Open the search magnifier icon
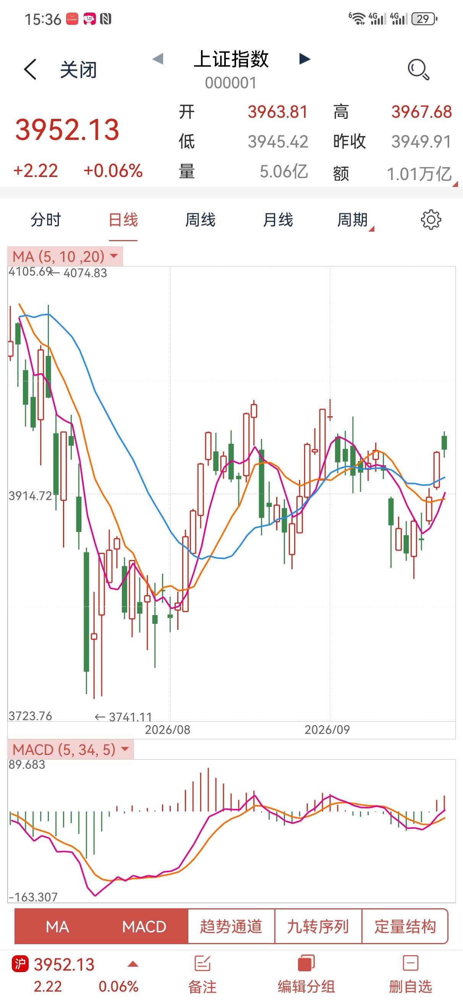Image resolution: width=463 pixels, height=1000 pixels. [x=418, y=70]
